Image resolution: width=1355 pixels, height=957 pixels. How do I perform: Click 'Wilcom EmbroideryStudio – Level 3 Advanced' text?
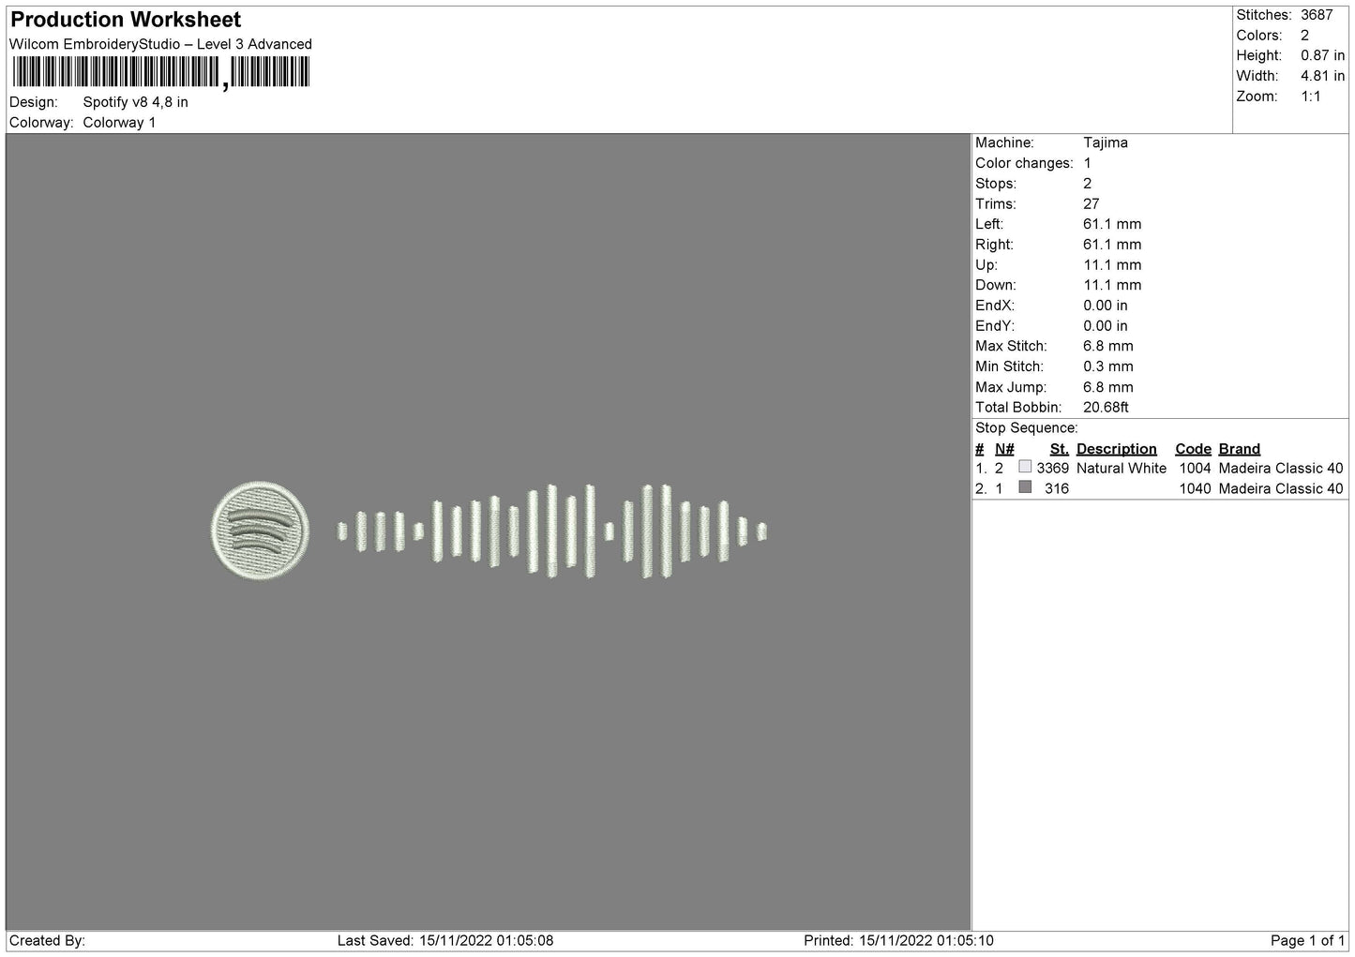coord(160,44)
